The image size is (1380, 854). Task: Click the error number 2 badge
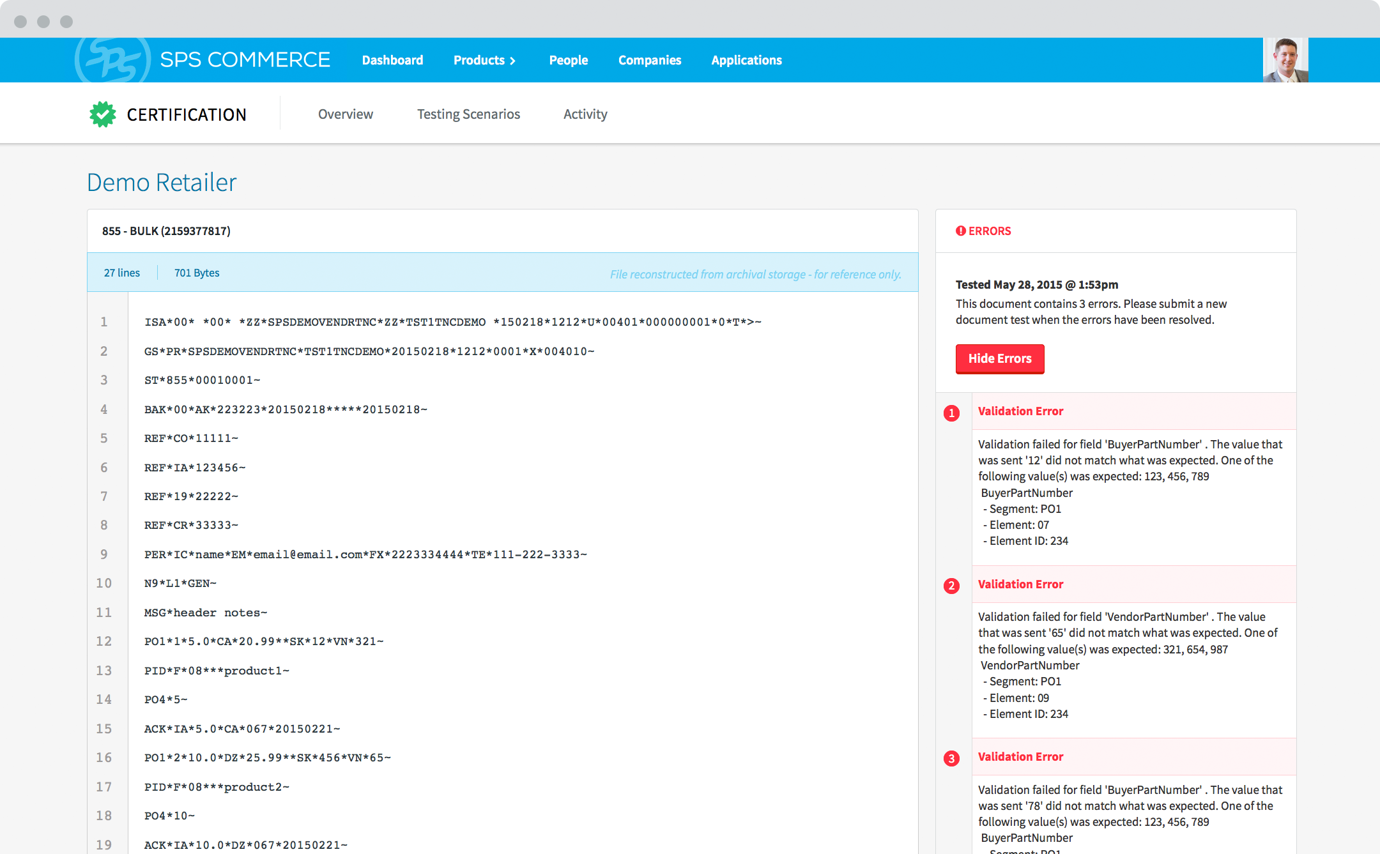pyautogui.click(x=951, y=586)
